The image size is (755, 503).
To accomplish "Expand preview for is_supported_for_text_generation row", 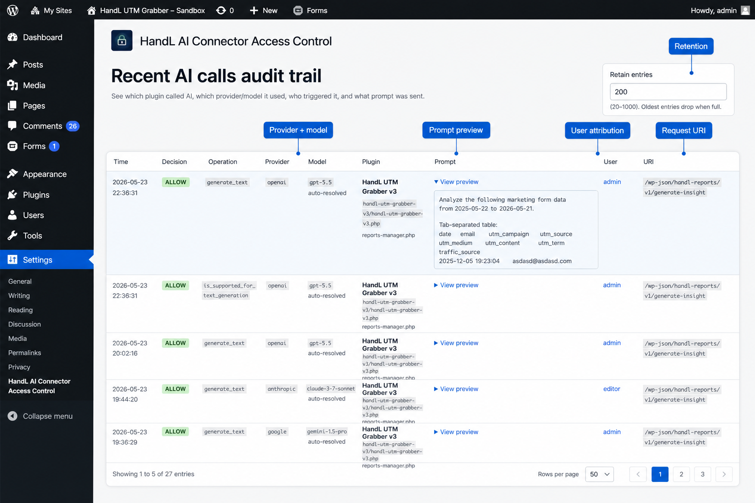I will (456, 285).
